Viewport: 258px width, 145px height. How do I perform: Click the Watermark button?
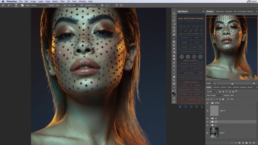click(x=192, y=99)
